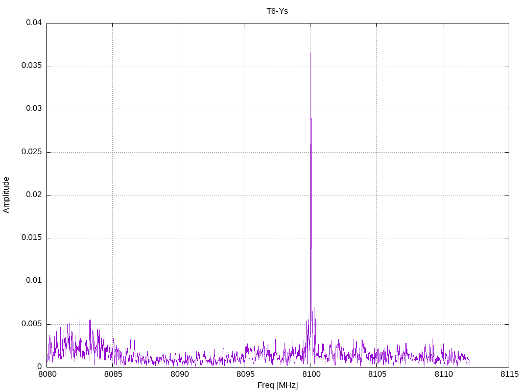
Task: Click the 0.035 y-axis tick label
Action: click(32, 66)
